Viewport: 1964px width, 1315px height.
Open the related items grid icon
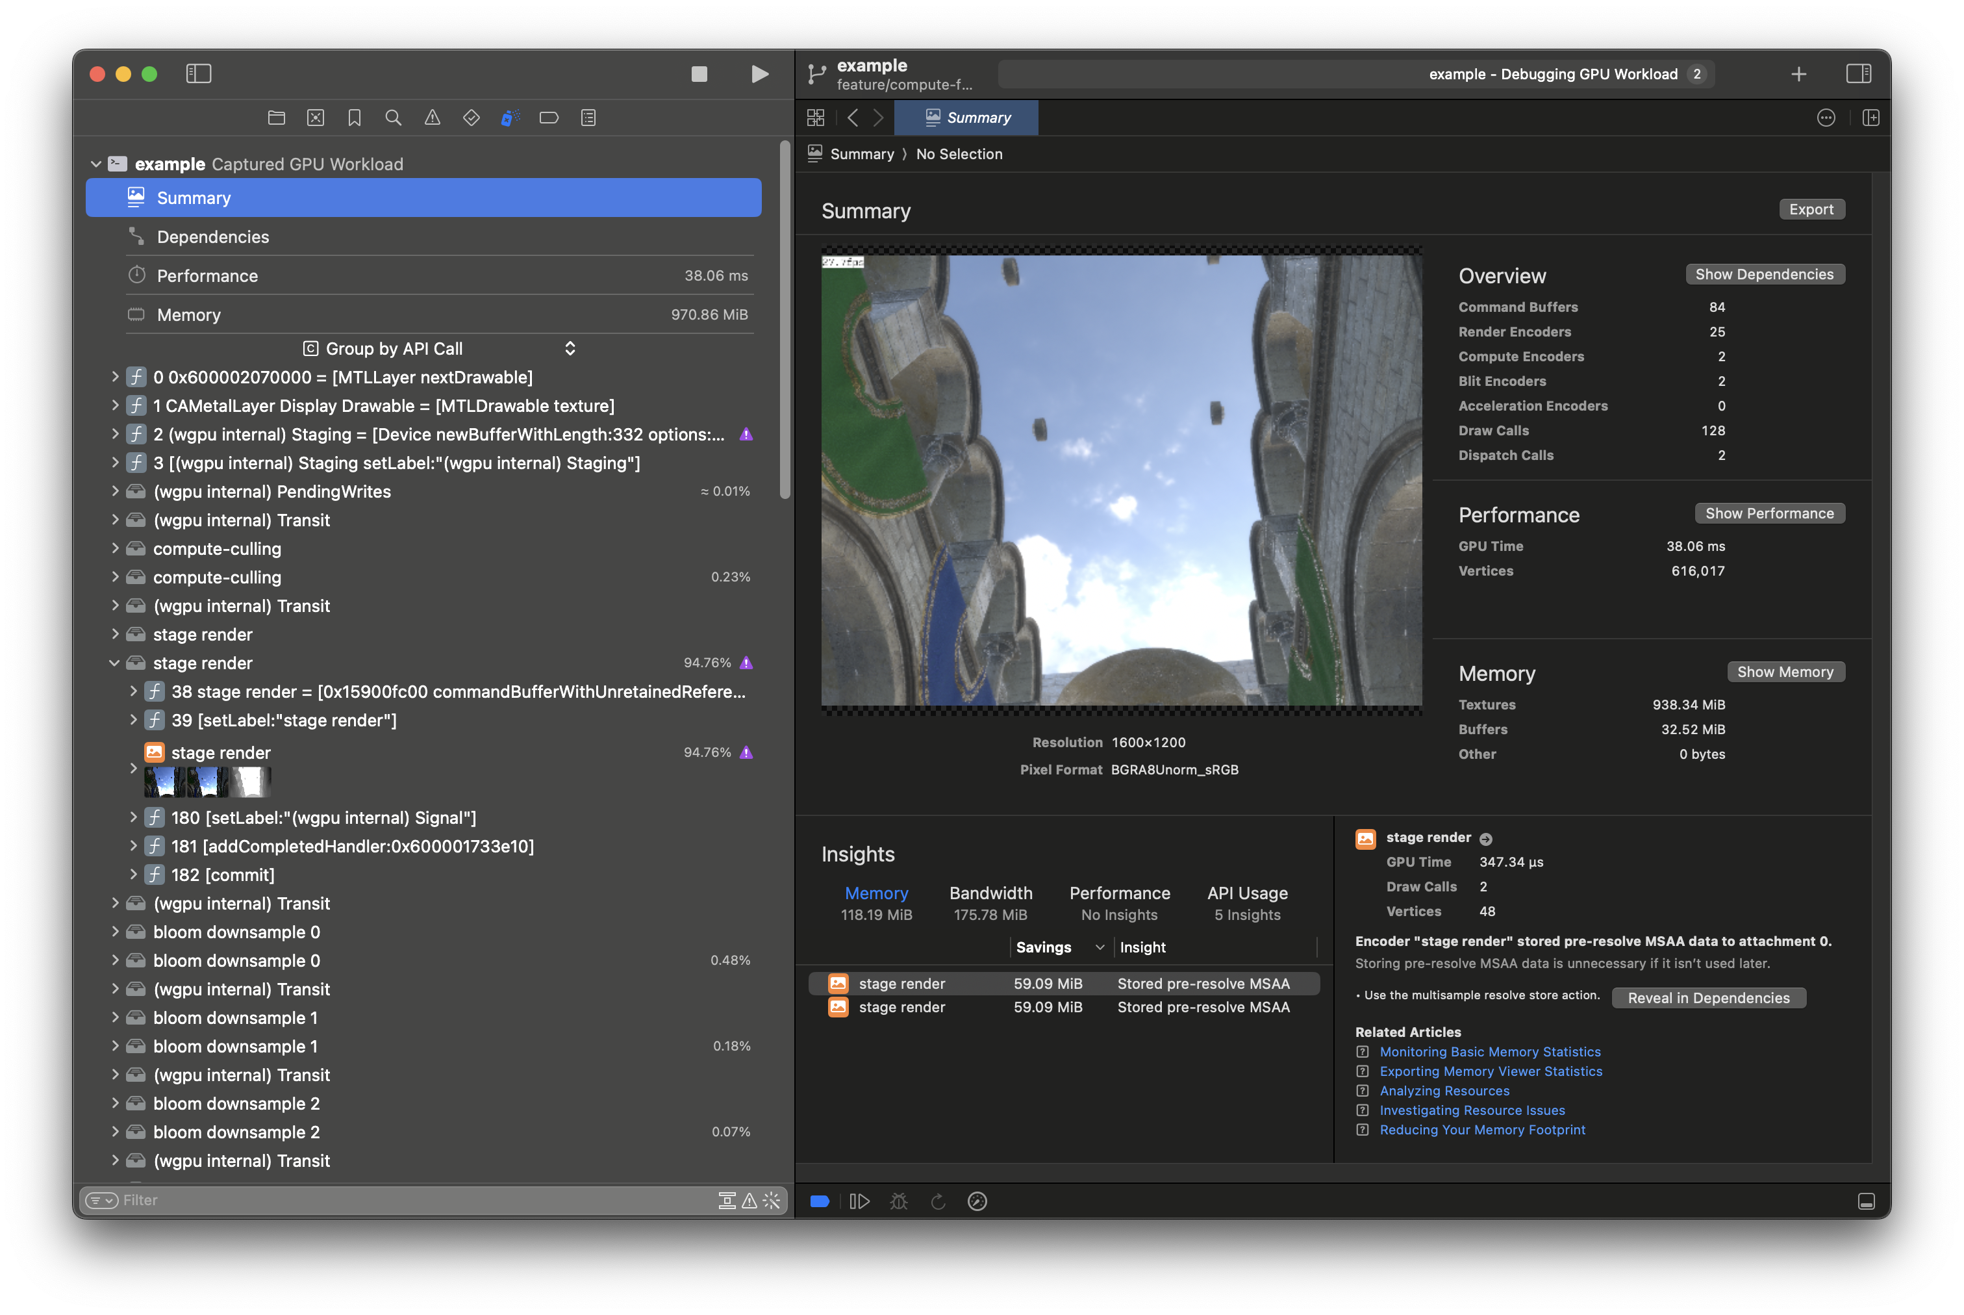pos(816,118)
